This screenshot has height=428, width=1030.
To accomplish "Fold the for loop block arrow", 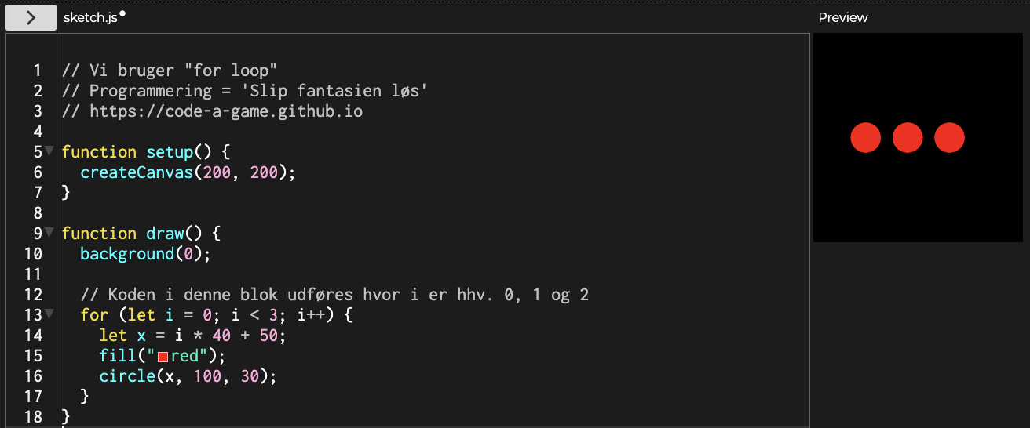I will 49,314.
